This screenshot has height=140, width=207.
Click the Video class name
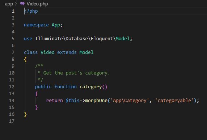(x=47, y=52)
